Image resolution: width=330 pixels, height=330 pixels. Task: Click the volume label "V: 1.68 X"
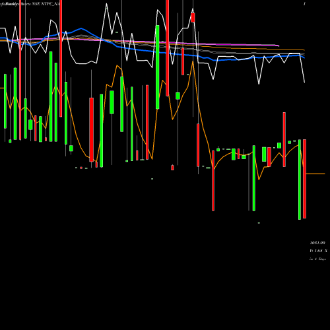pyautogui.click(x=318, y=251)
